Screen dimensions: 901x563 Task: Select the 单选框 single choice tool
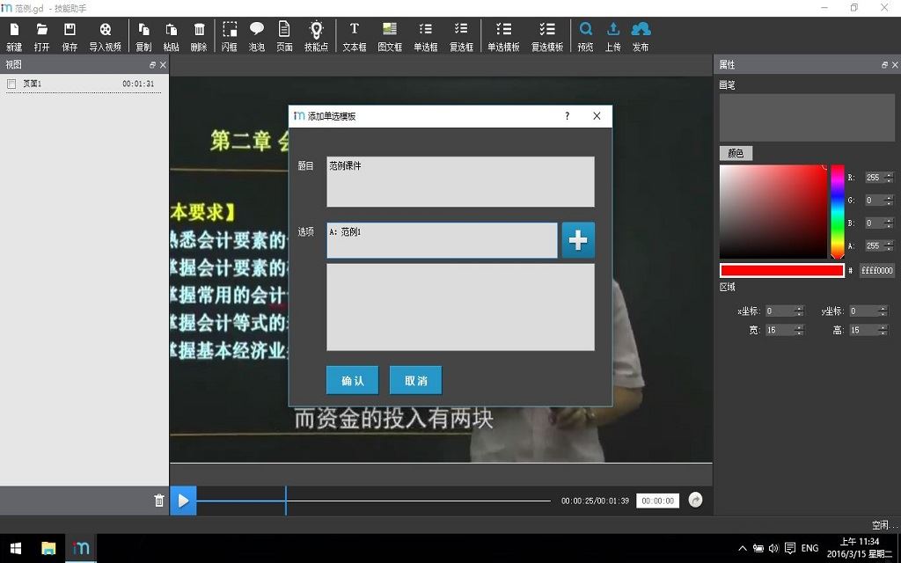426,36
